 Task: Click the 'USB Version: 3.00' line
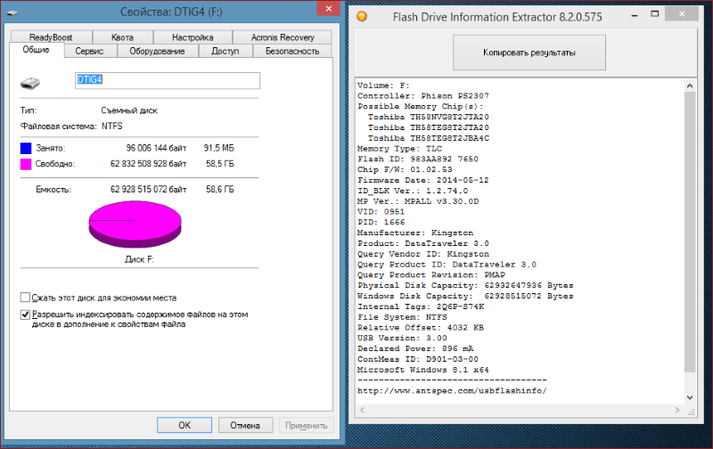point(402,339)
